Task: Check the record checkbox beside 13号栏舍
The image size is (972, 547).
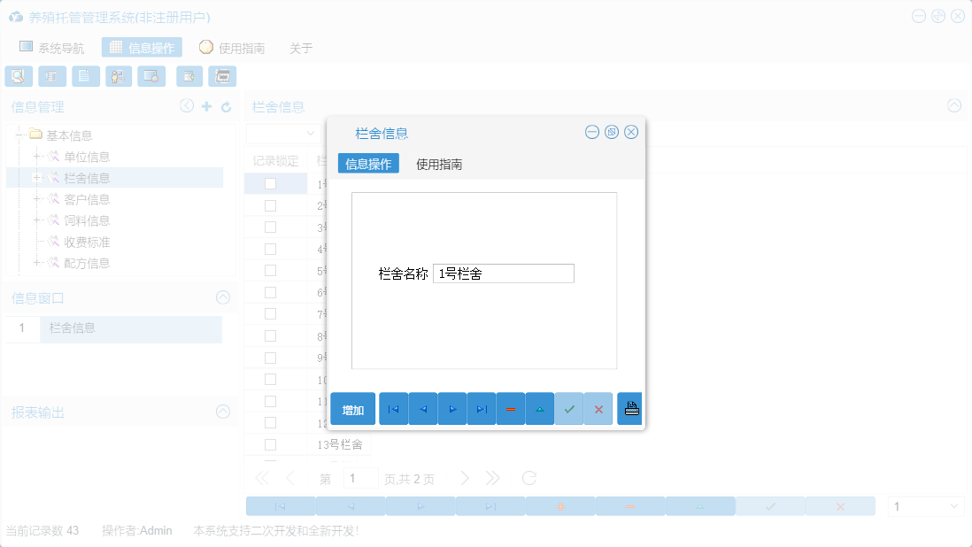Action: tap(270, 444)
